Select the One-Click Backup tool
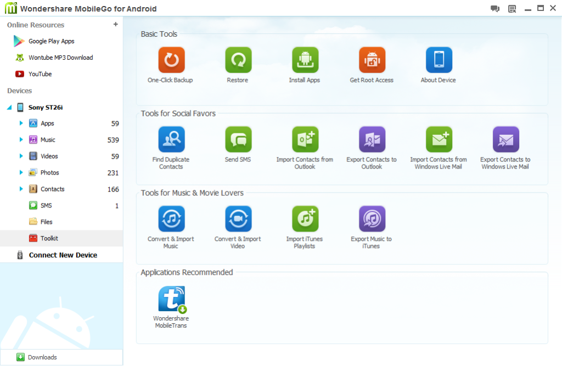Screen dimensions: 562x366 [171, 64]
